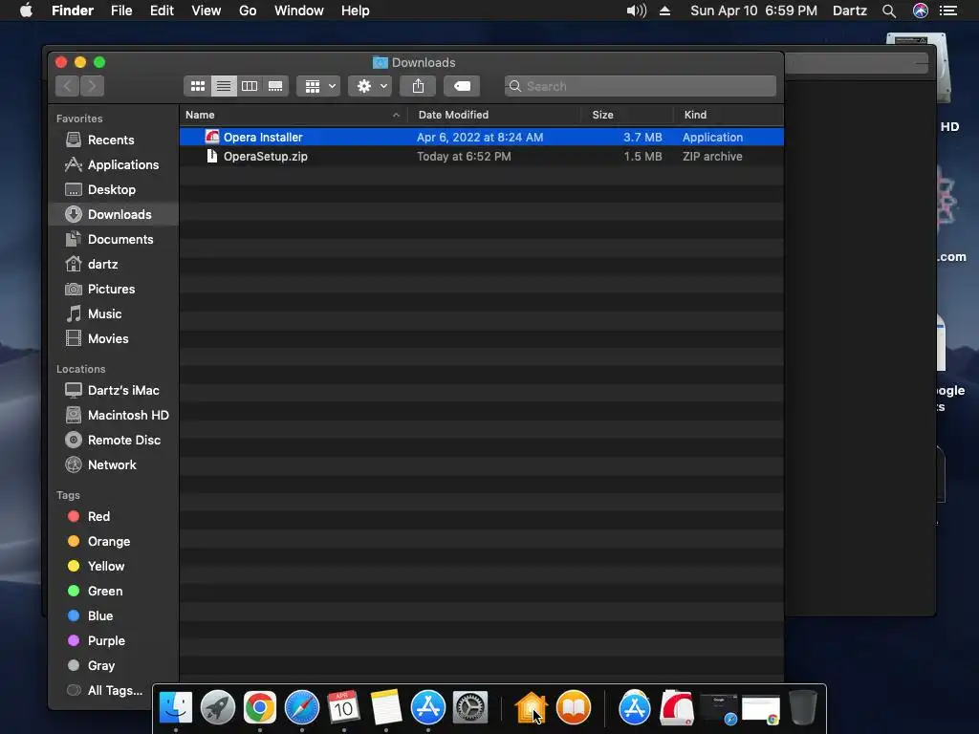The height and width of the screenshot is (734, 979).
Task: Open the Apple menu
Action: (x=26, y=11)
